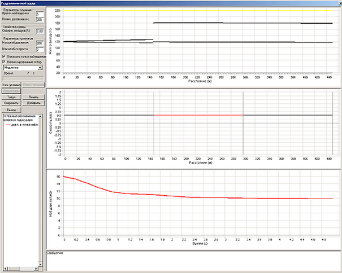The width and height of the screenshot is (342, 273).
Task: Click the red segment in velocity chart
Action: tap(198, 115)
